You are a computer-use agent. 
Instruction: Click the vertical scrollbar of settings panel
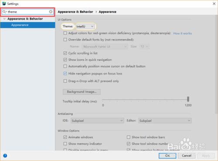click(217, 64)
